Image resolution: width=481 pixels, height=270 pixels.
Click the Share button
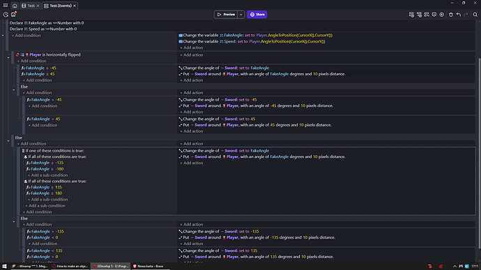click(257, 15)
